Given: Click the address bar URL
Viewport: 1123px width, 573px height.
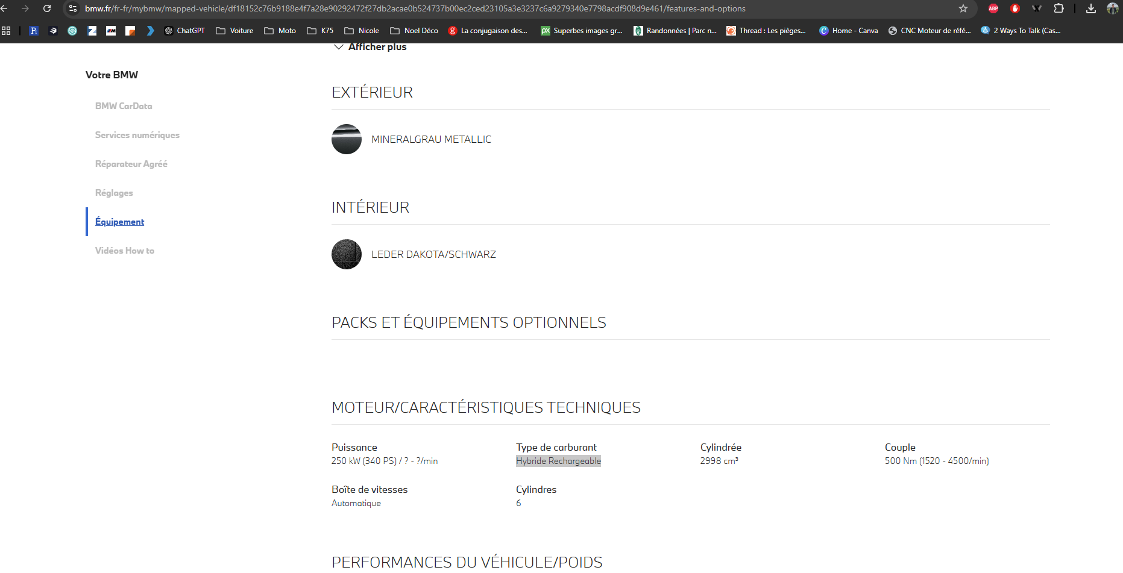Looking at the screenshot, I should tap(415, 8).
